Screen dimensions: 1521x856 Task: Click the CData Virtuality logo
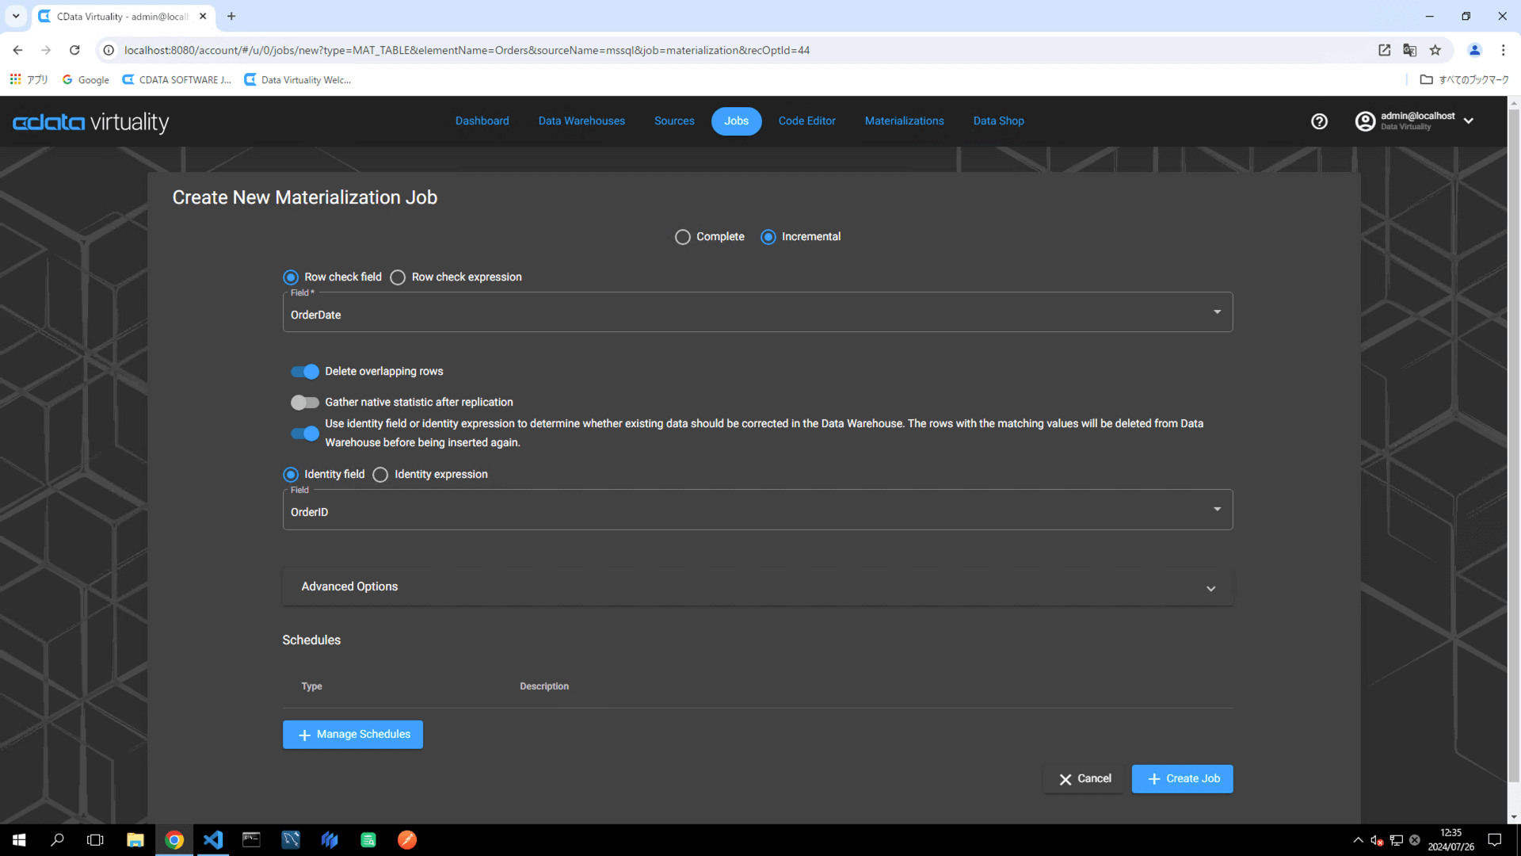click(91, 122)
